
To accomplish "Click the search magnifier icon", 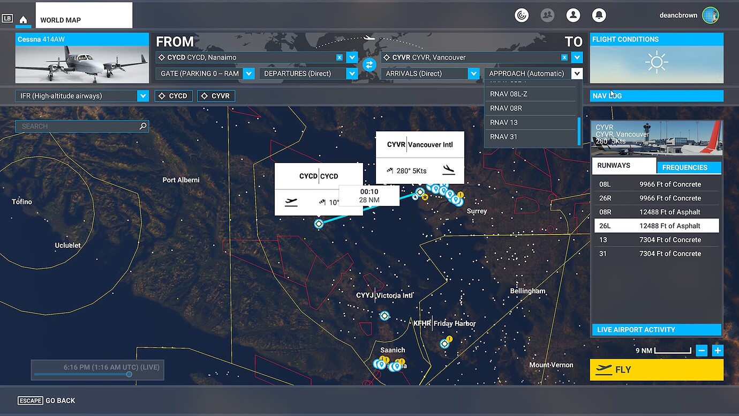I will tap(142, 126).
